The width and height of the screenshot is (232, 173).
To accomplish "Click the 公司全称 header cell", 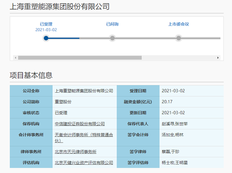I will coord(31,91).
